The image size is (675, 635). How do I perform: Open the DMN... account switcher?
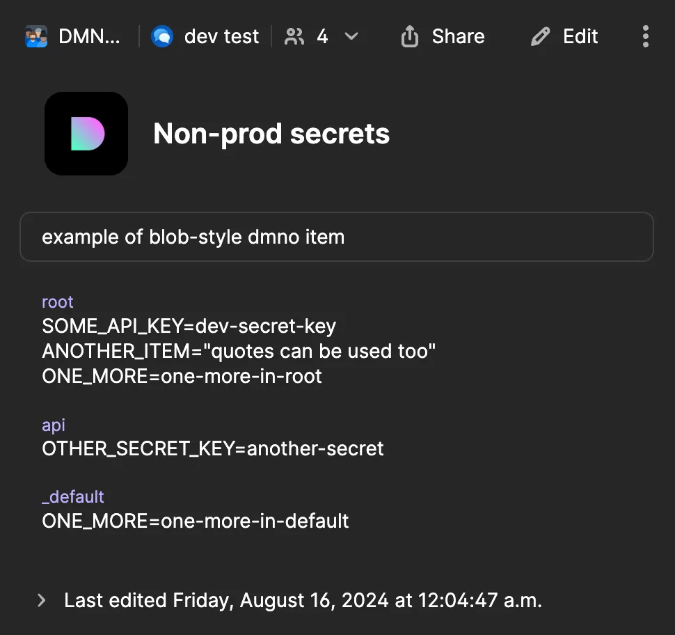(x=75, y=36)
